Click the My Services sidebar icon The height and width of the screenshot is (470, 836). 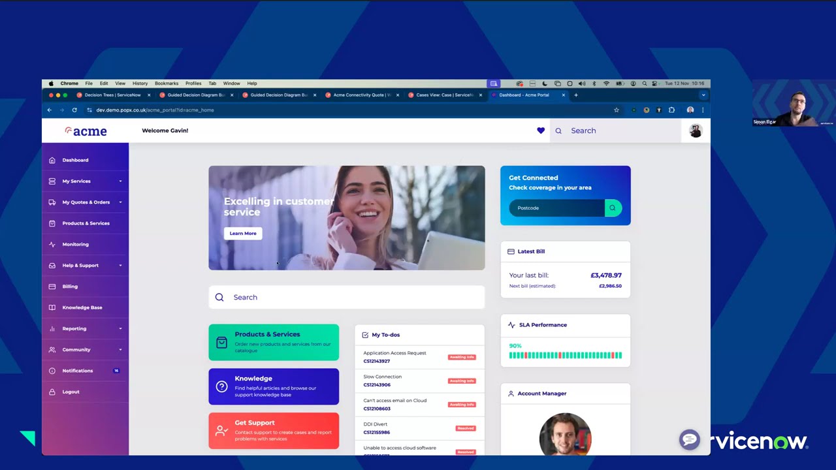point(52,181)
